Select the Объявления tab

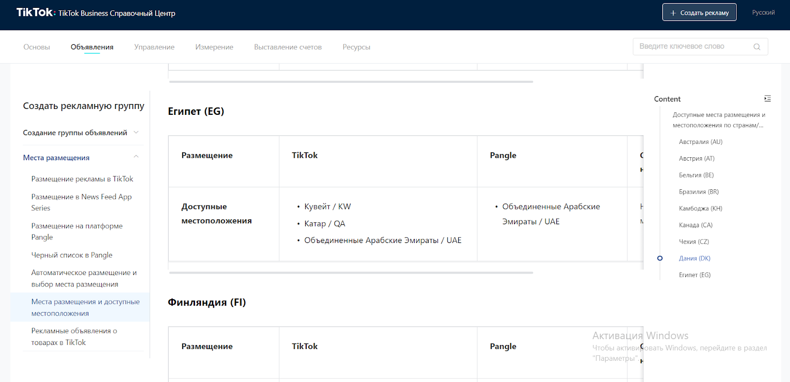[x=92, y=47]
